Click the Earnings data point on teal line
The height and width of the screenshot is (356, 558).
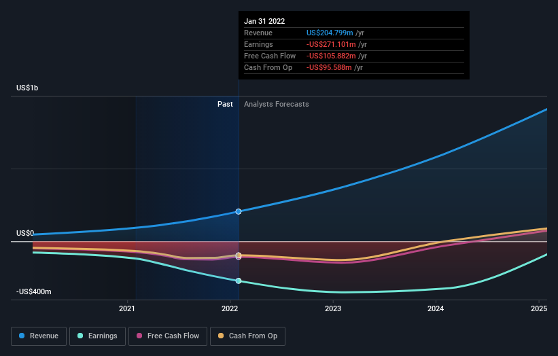239,281
